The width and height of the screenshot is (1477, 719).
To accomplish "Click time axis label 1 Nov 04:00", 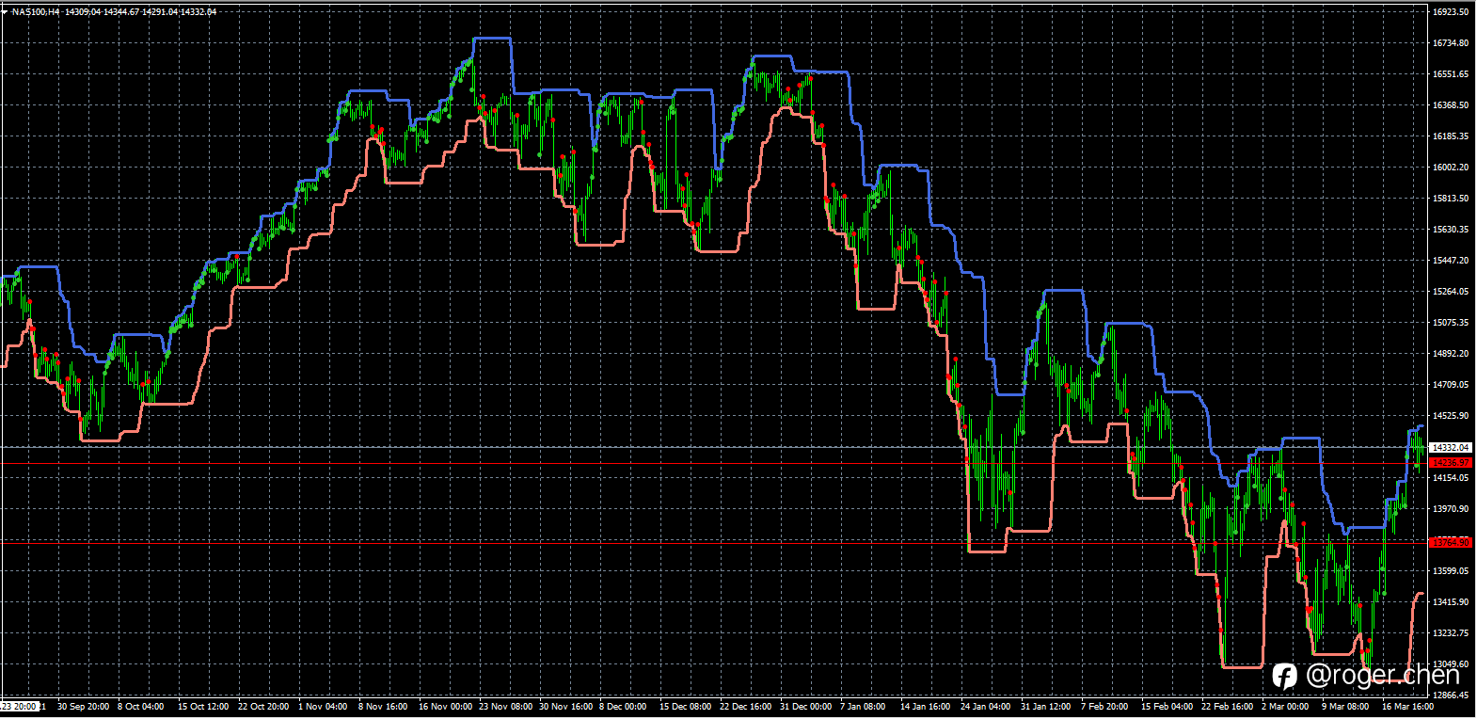I will pyautogui.click(x=322, y=707).
